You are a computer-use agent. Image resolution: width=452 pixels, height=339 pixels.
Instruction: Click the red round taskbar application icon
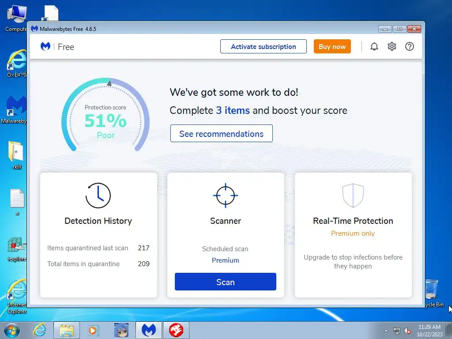[x=176, y=330]
